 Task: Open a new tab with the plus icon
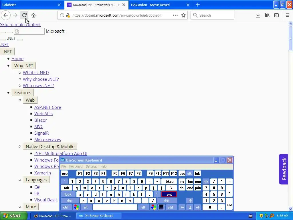tap(198, 5)
